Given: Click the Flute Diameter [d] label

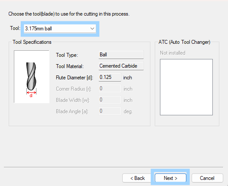Looking at the screenshot, I should (75, 78).
